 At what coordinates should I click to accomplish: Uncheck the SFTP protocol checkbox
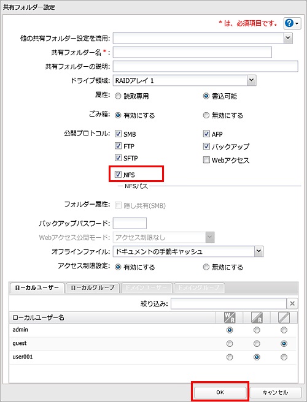tap(118, 158)
